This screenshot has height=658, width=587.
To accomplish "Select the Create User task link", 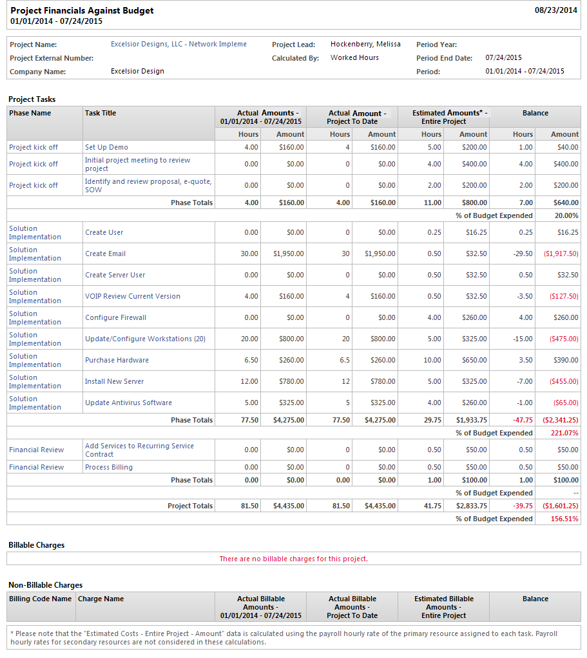I will 104,232.
